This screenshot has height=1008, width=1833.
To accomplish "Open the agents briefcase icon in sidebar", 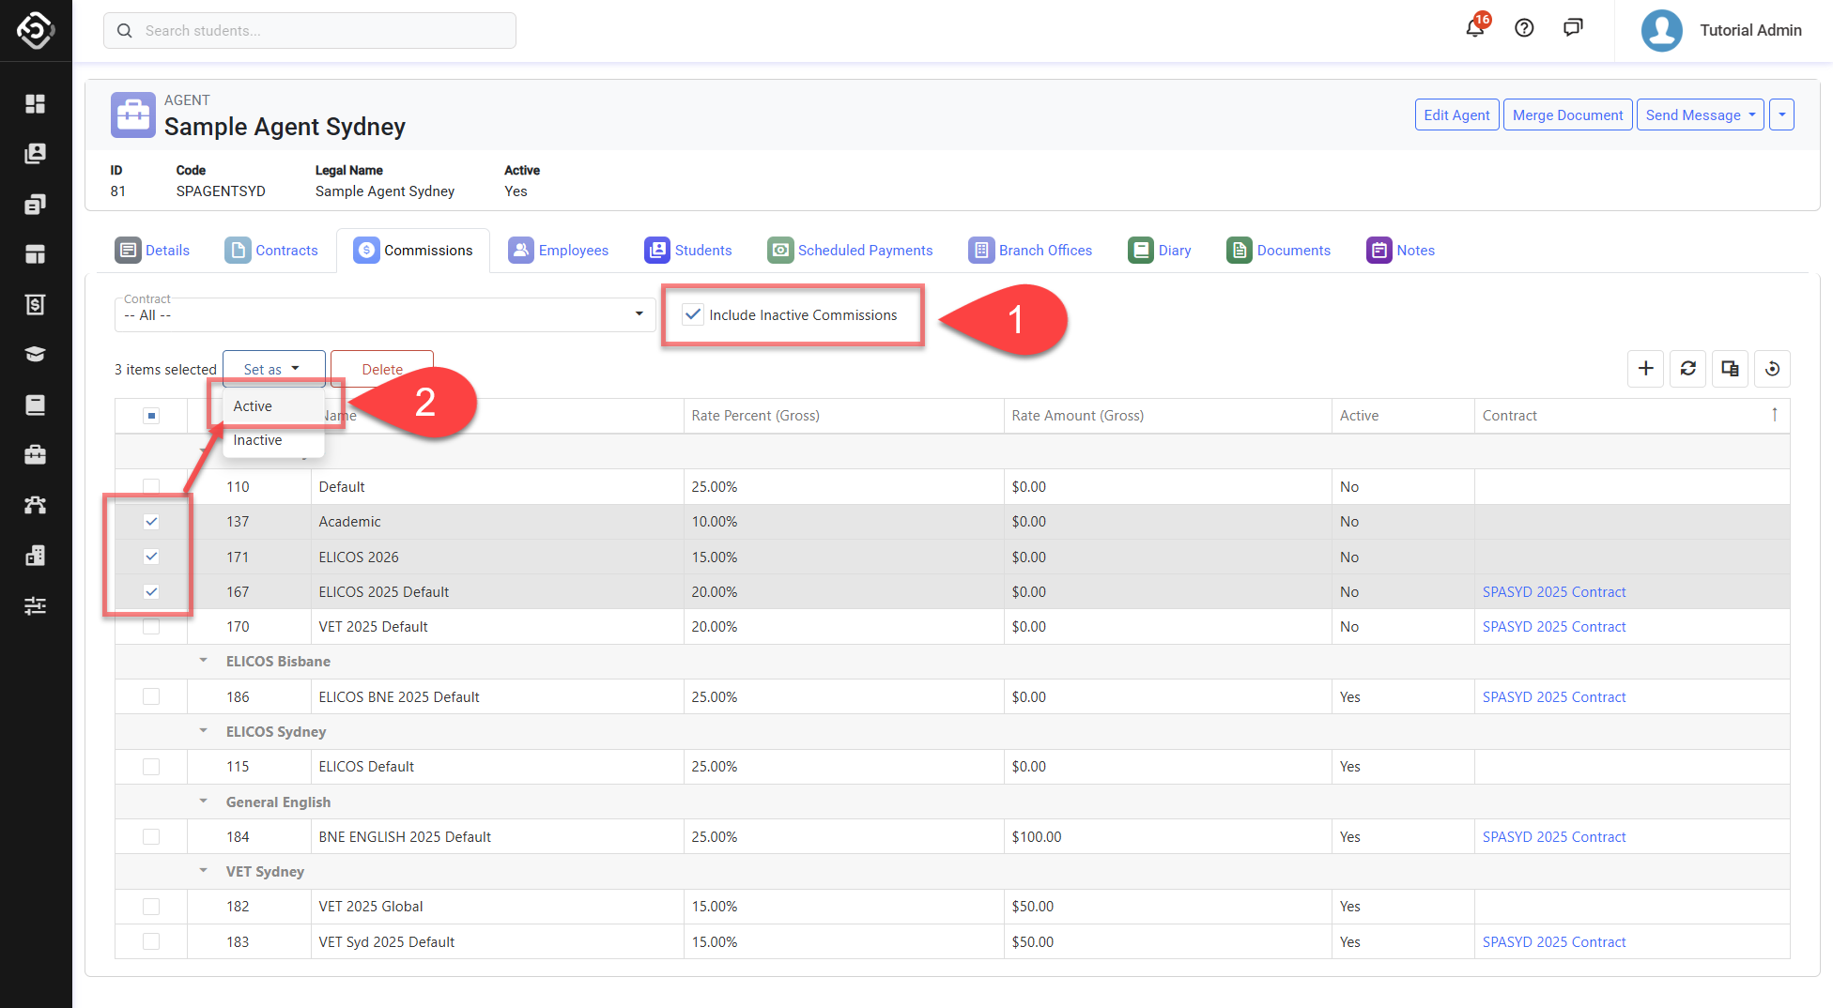I will [x=36, y=455].
